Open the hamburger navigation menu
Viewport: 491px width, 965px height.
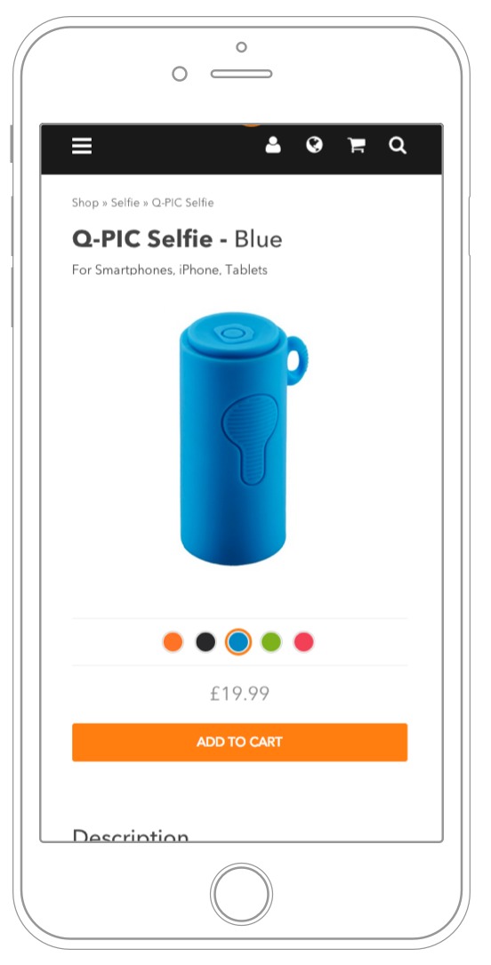pyautogui.click(x=82, y=146)
